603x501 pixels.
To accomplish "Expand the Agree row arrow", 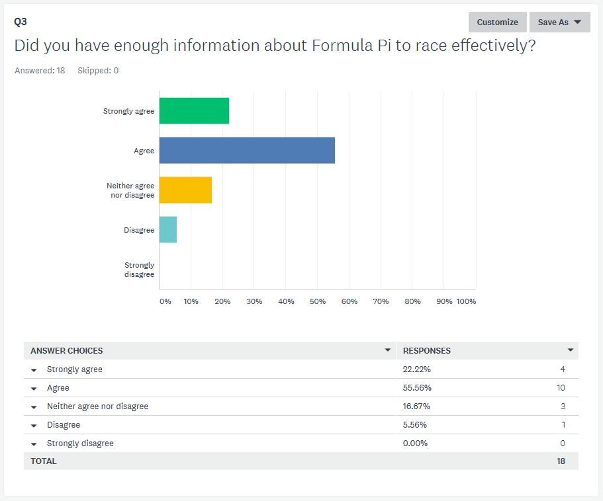I will (34, 389).
